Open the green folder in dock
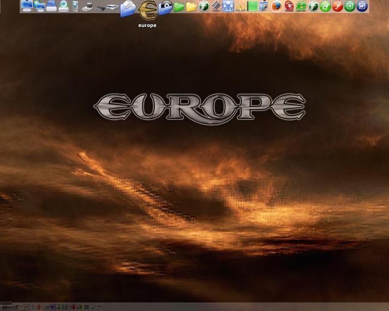Viewport: 389px width, 311px height. pos(179,7)
